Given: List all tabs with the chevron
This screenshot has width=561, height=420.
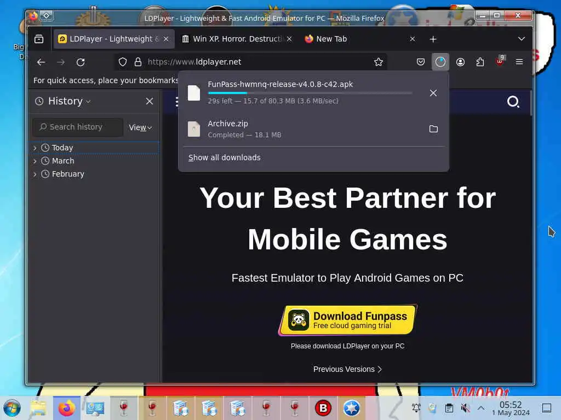Looking at the screenshot, I should 522,39.
